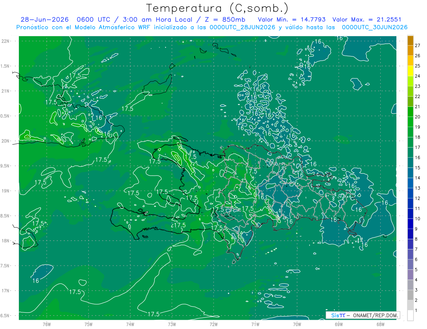The width and height of the screenshot is (427, 329).
Task: Click the color scale label "4"
Action: coord(416,280)
